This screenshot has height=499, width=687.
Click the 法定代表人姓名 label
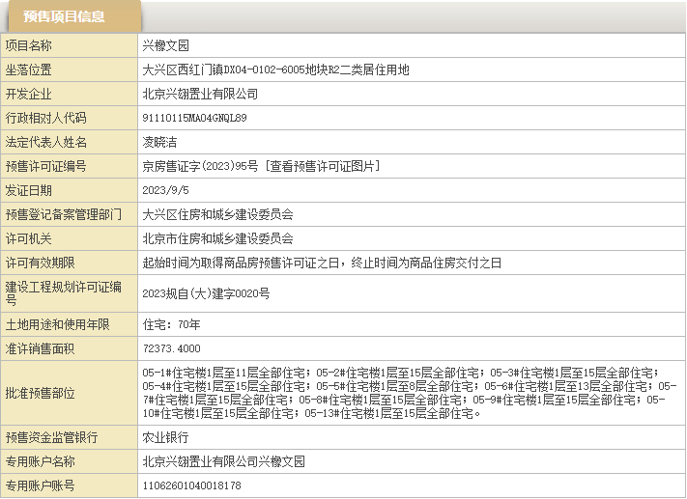pos(45,142)
